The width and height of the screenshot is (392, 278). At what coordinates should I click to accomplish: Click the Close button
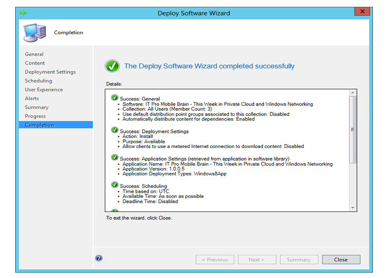[x=341, y=259]
